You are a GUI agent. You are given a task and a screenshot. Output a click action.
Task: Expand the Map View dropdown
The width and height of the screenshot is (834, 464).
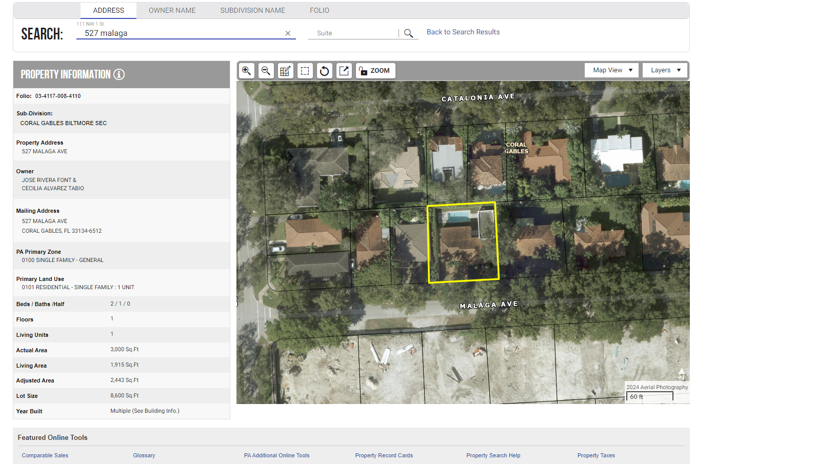pyautogui.click(x=611, y=70)
